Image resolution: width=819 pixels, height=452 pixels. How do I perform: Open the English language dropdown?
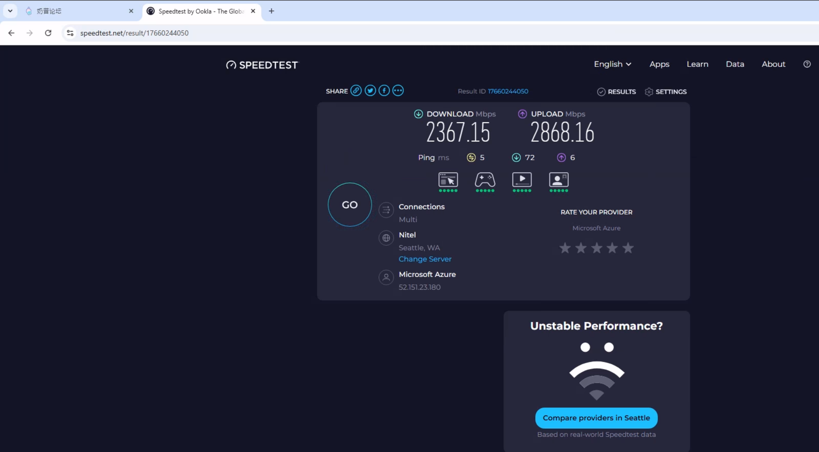tap(612, 64)
